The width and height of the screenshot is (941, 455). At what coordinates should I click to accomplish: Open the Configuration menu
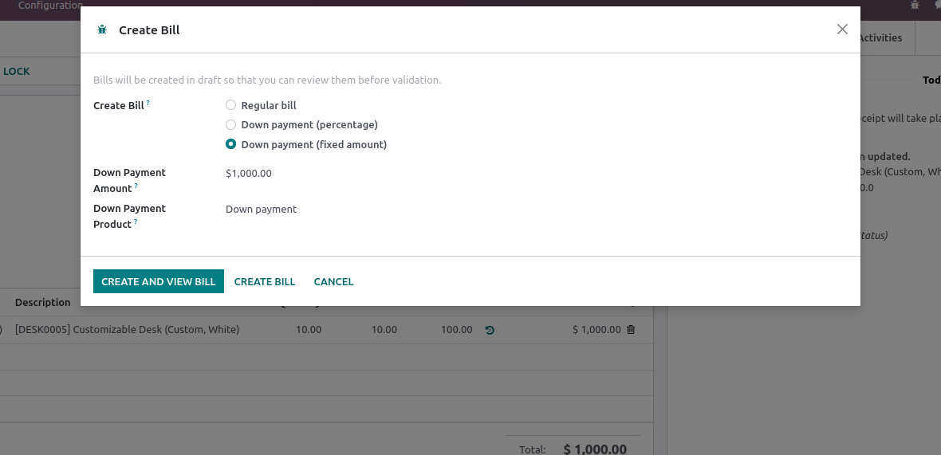(50, 6)
